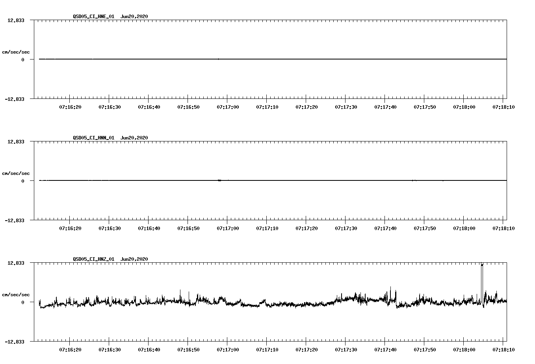Screen dimensions: 535x364
Task: Click 07:17:10 tick label under HNN plot
Action: tap(267, 228)
